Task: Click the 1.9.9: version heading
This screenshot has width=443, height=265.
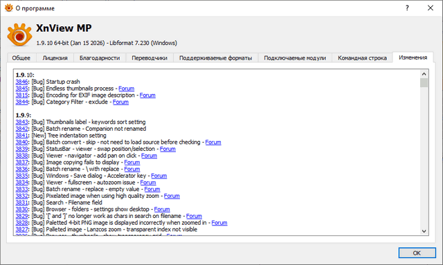Action: (x=24, y=116)
